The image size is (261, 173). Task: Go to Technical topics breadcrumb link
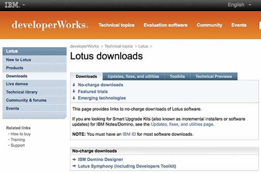pos(119,46)
